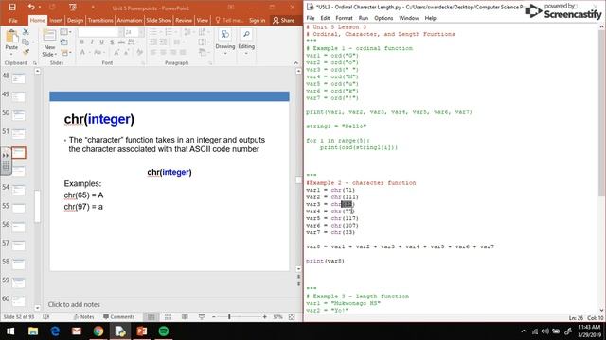606x340 pixels.
Task: Decrease the list indent level
Action: (x=153, y=42)
